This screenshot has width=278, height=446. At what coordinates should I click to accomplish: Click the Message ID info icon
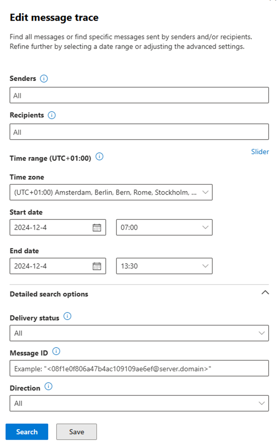pos(56,352)
